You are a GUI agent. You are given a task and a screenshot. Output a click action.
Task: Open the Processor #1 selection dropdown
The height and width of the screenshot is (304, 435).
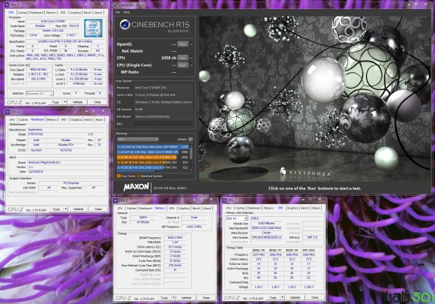coord(40,94)
